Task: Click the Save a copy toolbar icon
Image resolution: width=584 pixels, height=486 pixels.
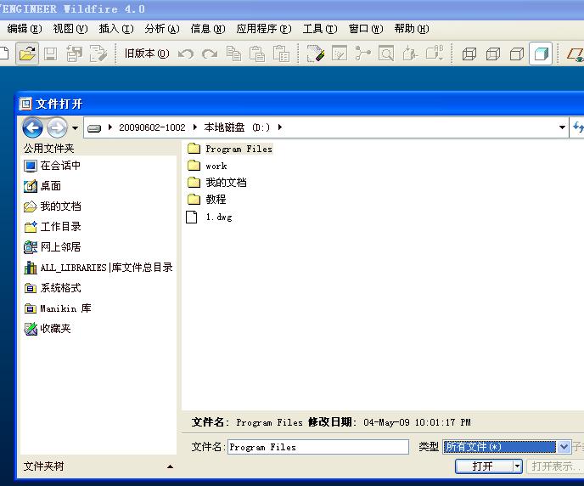Action: click(74, 54)
